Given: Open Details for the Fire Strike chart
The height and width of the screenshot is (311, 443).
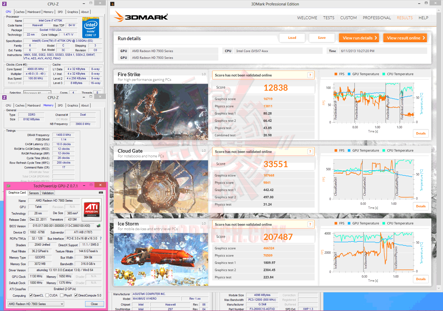Looking at the screenshot, I should pos(421,133).
